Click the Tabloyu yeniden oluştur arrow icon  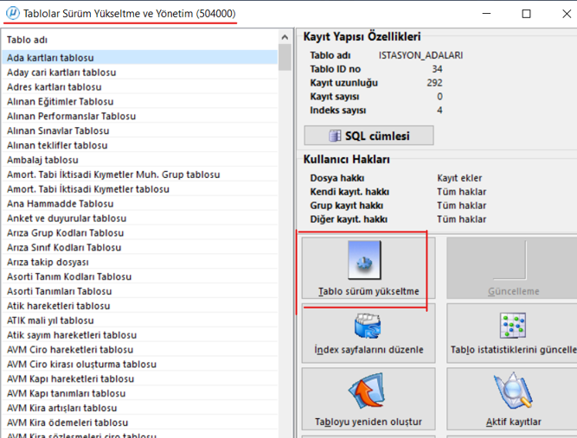point(367,390)
